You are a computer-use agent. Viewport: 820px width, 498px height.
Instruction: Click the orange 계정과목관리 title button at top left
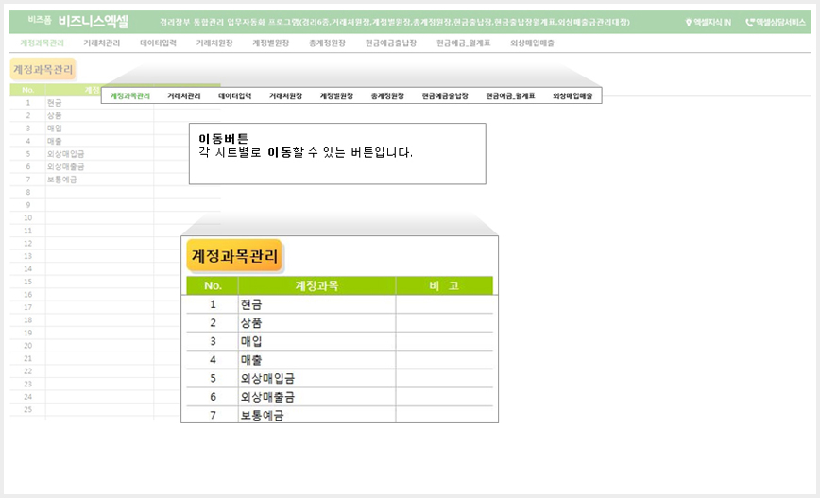pyautogui.click(x=43, y=69)
